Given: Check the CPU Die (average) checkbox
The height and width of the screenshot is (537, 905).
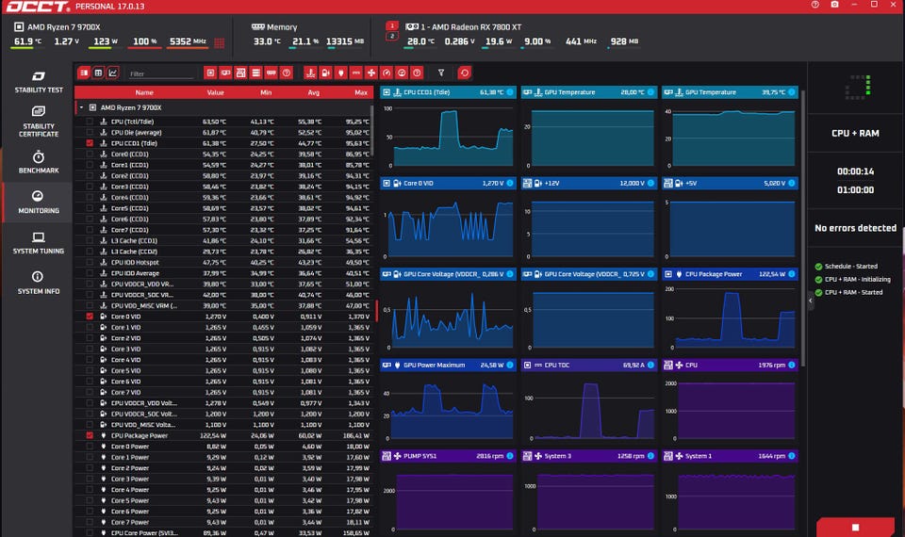Looking at the screenshot, I should (90, 132).
